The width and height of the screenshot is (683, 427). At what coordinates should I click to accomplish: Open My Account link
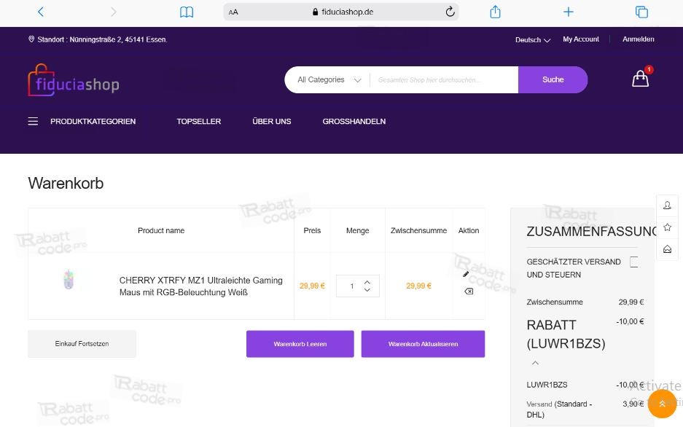coord(581,39)
